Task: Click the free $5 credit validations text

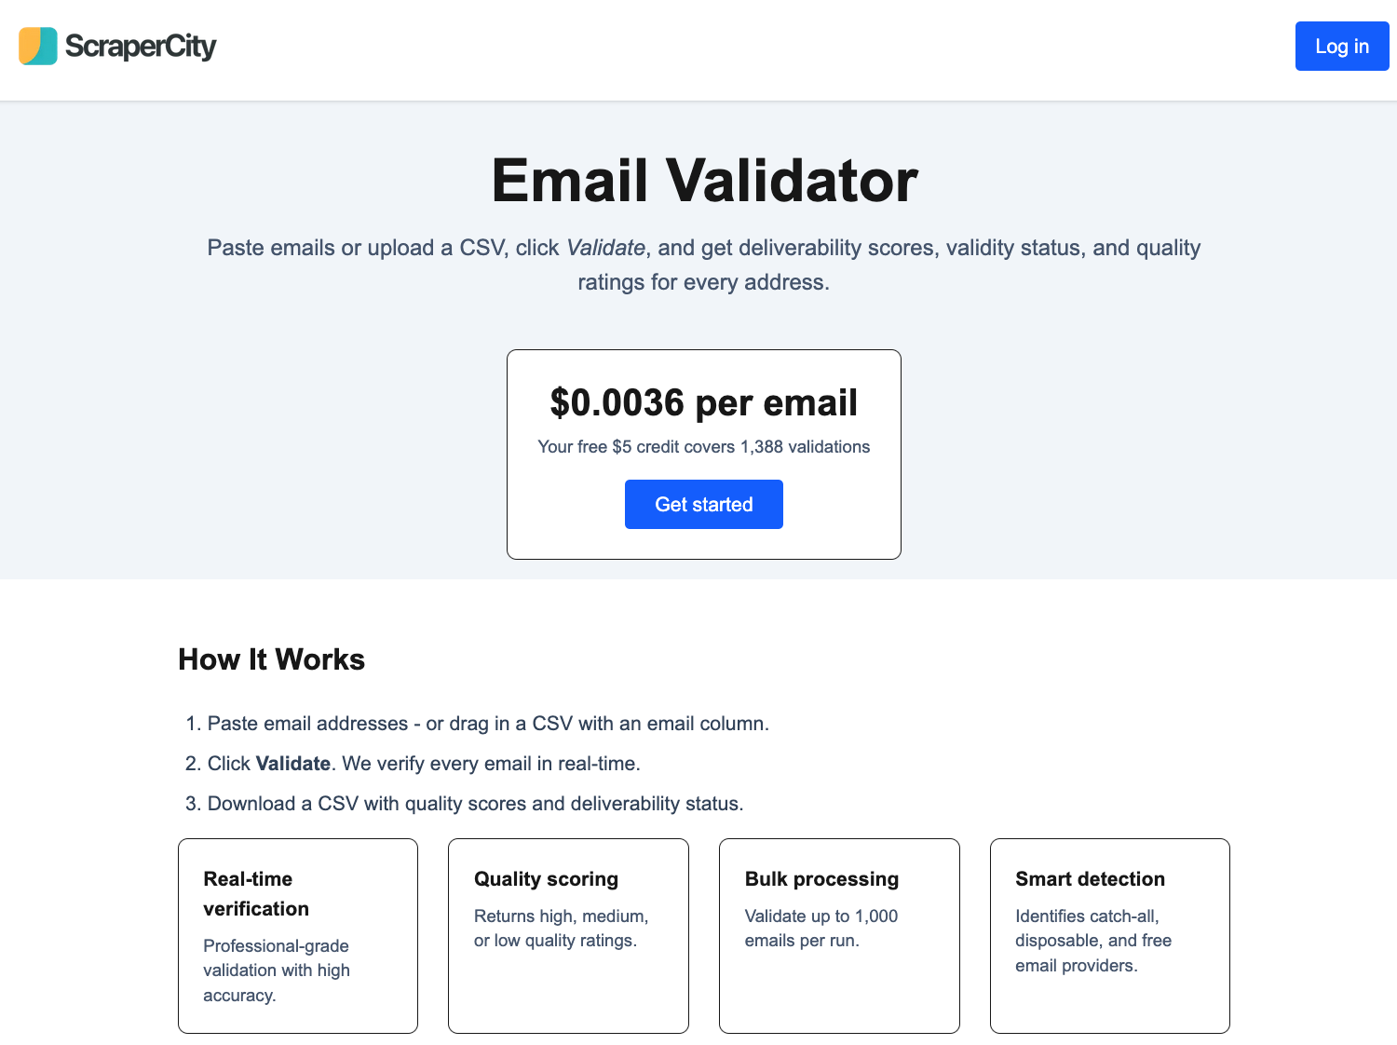Action: click(703, 447)
